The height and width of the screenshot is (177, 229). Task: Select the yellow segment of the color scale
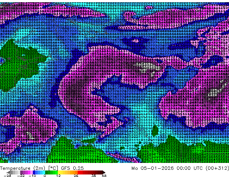pos(62,172)
